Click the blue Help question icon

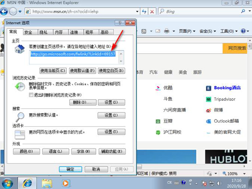coord(243,31)
